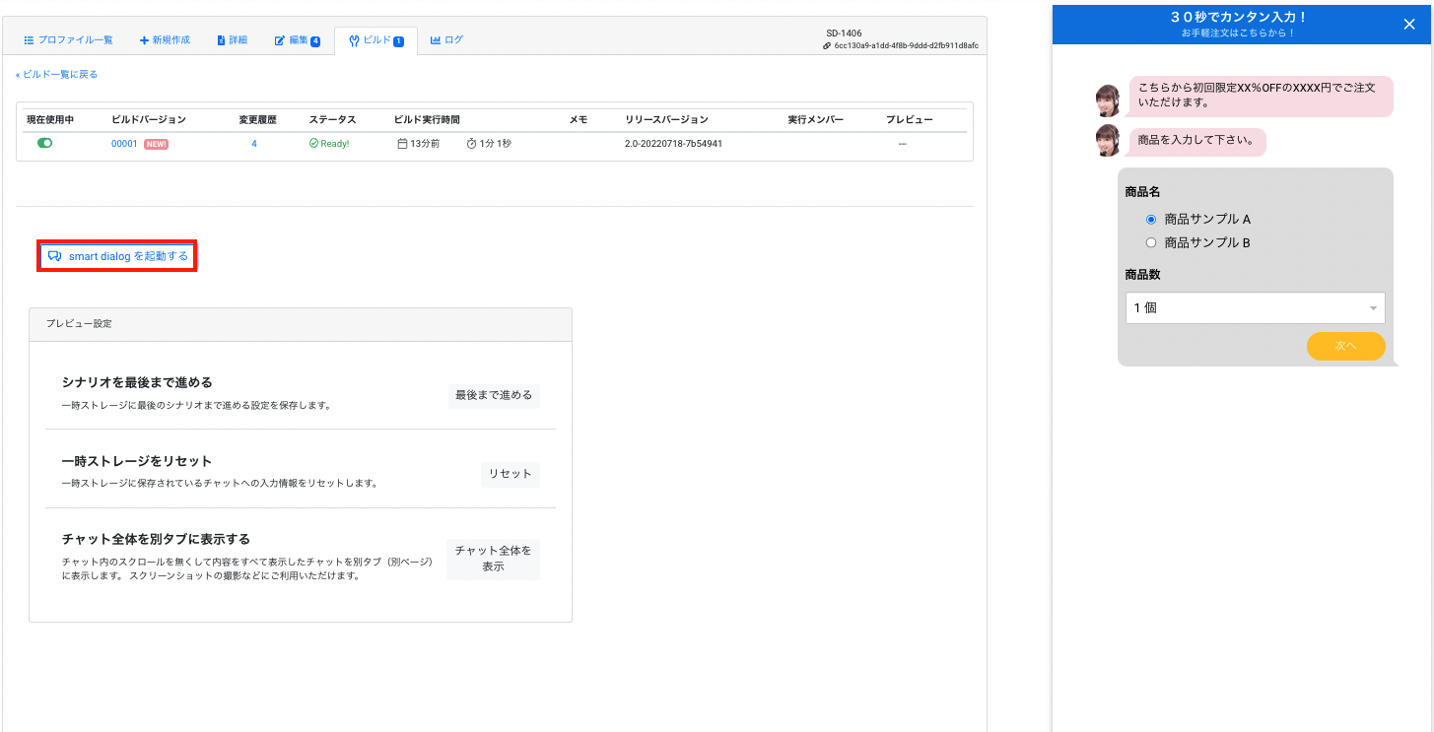Click the list icon on プロファイル一覧 tab

pos(30,40)
